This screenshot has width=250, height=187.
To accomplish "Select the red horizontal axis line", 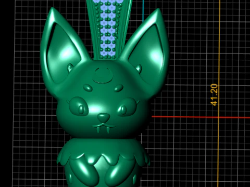I will 201,117.
